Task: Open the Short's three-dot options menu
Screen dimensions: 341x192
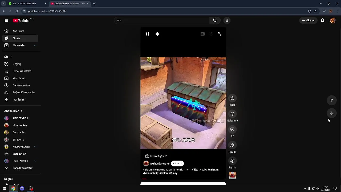Action: pyautogui.click(x=211, y=34)
